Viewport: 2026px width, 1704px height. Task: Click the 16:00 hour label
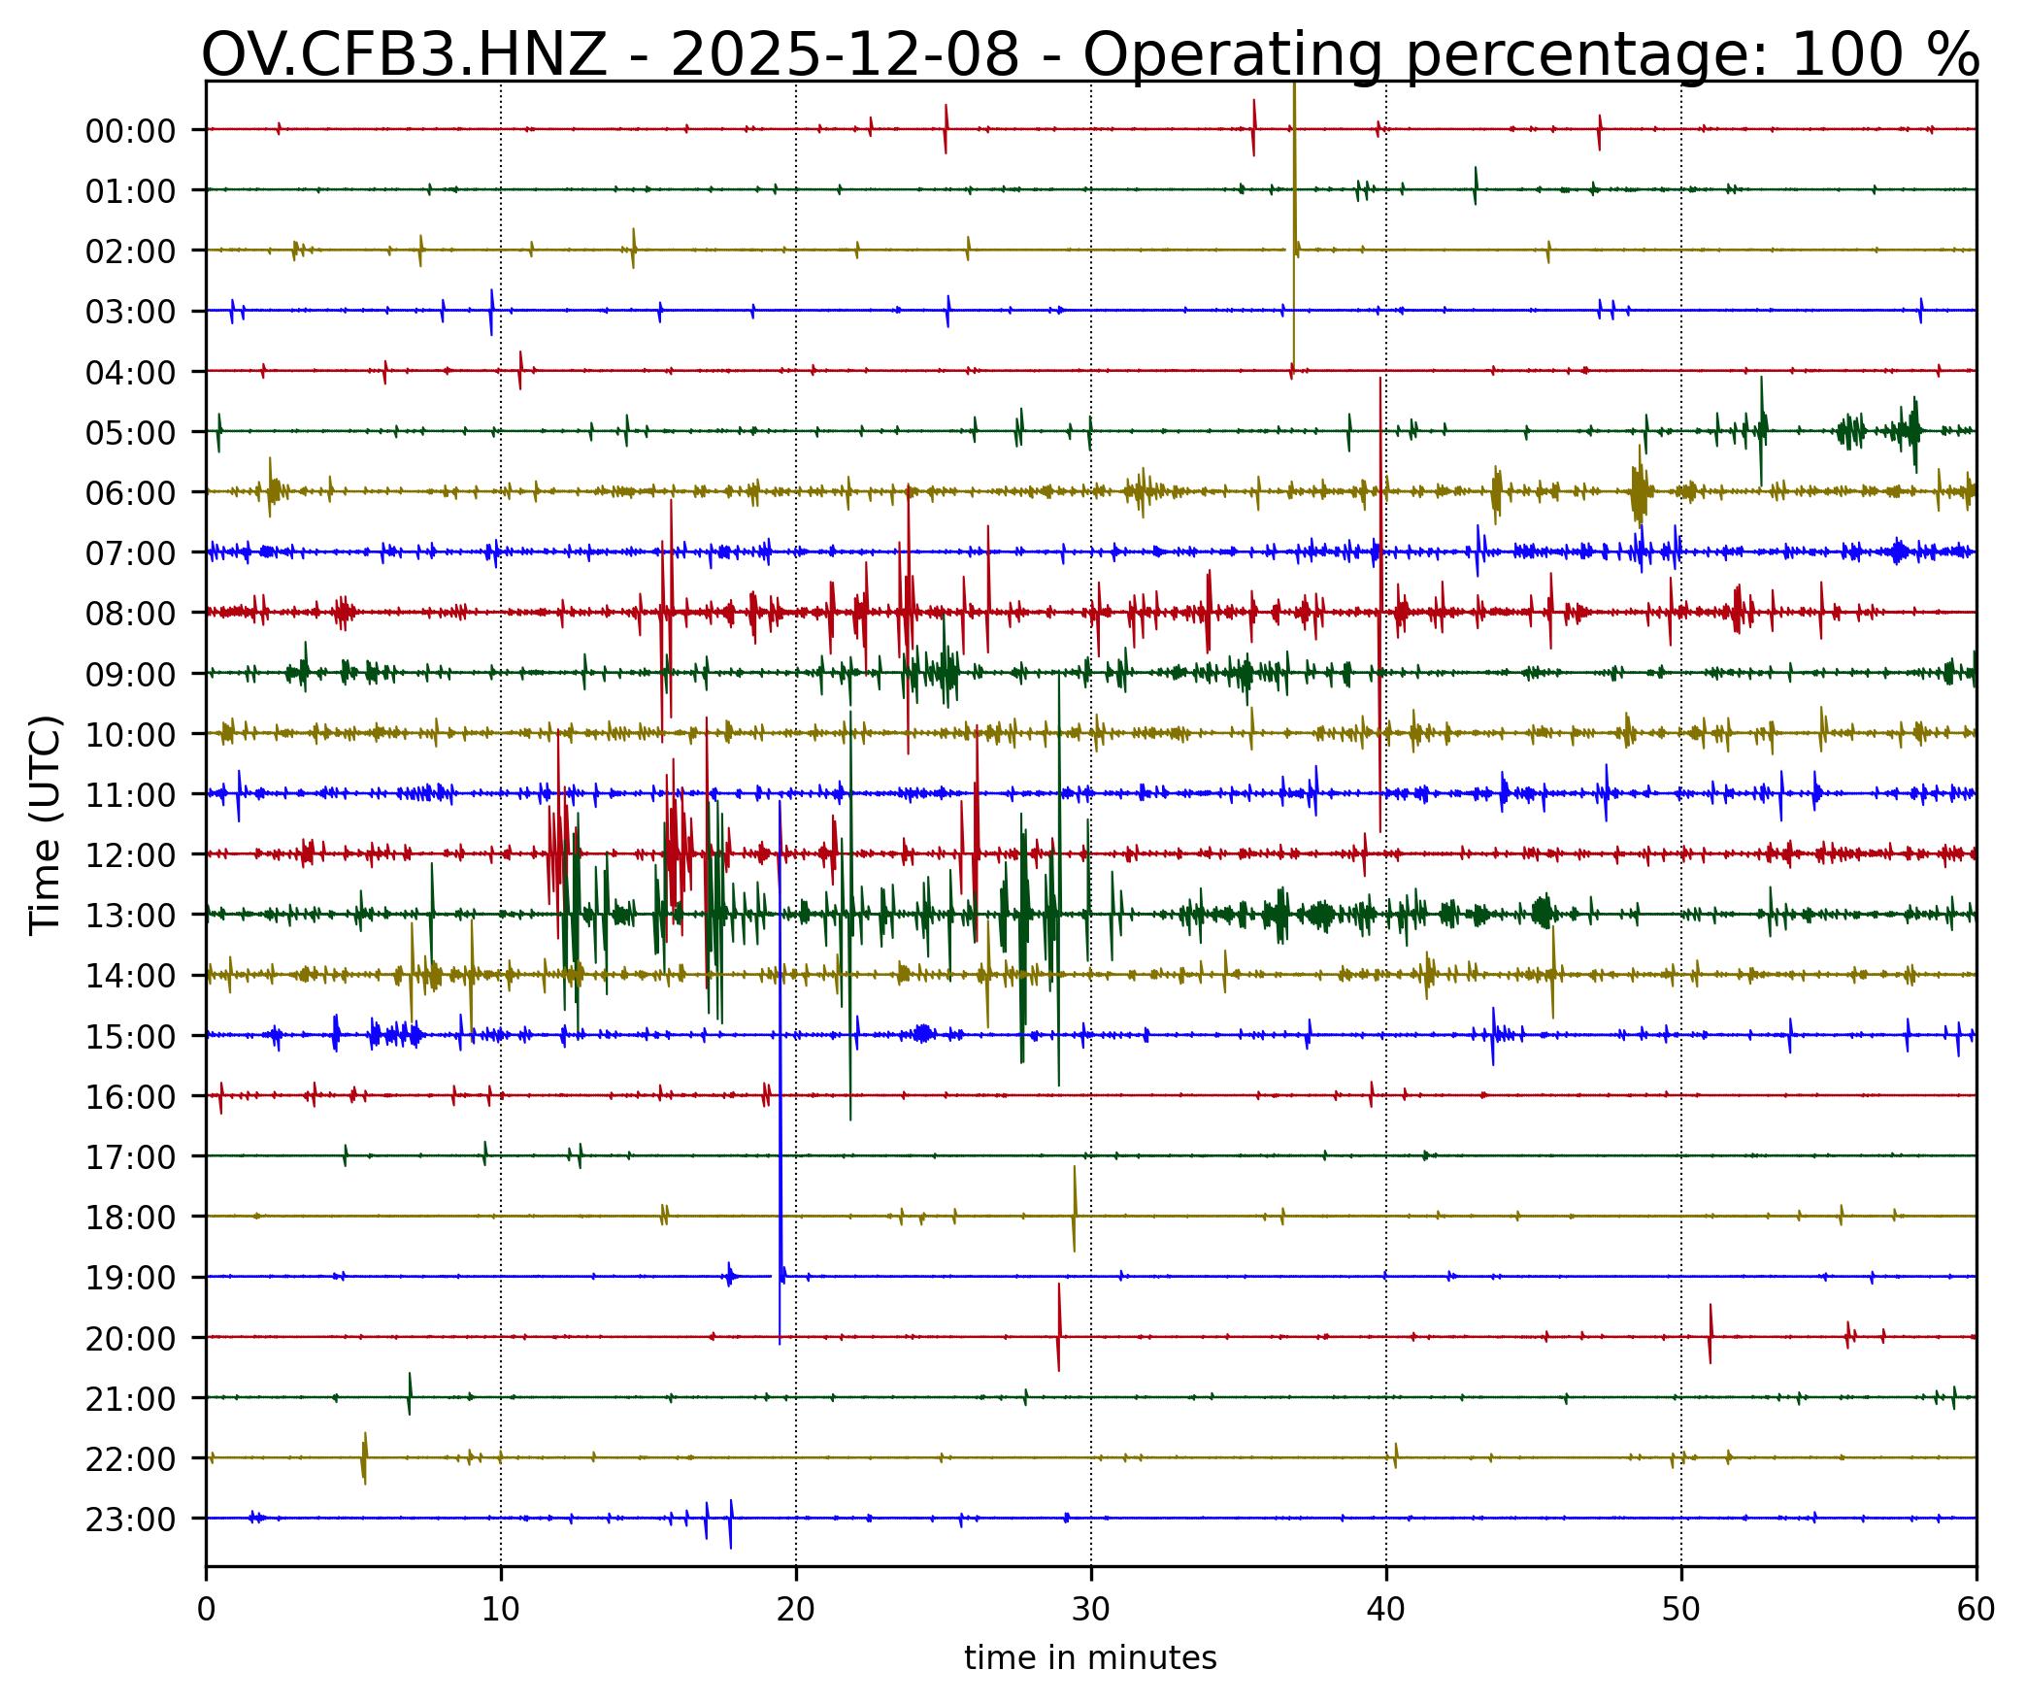pos(130,1098)
